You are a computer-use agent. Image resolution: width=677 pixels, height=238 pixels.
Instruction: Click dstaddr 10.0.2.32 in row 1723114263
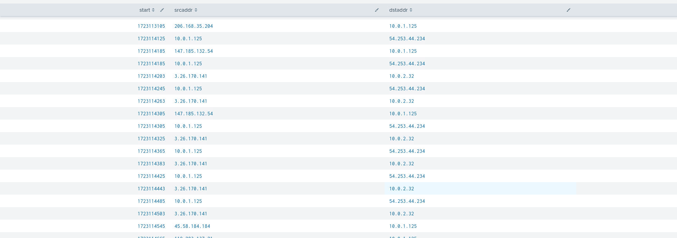[x=401, y=101]
